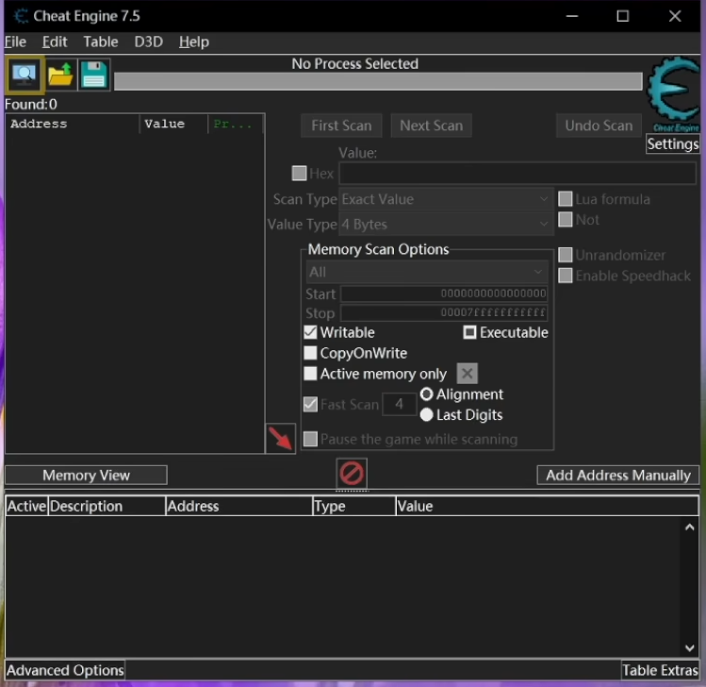Click the Fast Scan alignment value field
706x687 pixels.
click(399, 404)
